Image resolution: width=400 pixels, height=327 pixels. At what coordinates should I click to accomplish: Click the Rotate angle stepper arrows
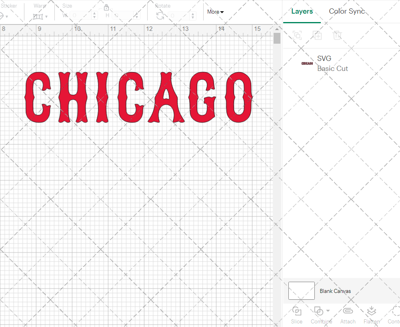(x=194, y=16)
